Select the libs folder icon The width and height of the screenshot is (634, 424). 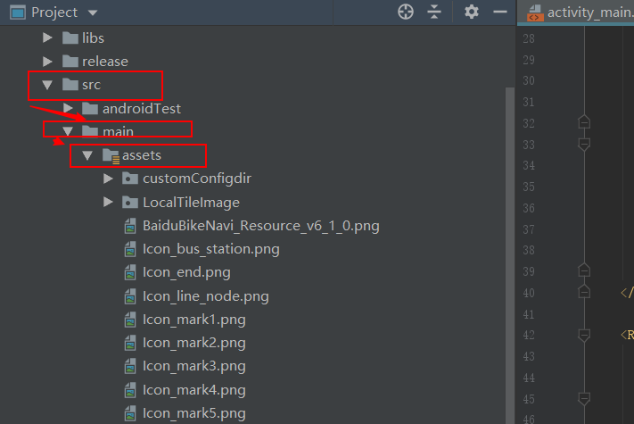tap(70, 38)
